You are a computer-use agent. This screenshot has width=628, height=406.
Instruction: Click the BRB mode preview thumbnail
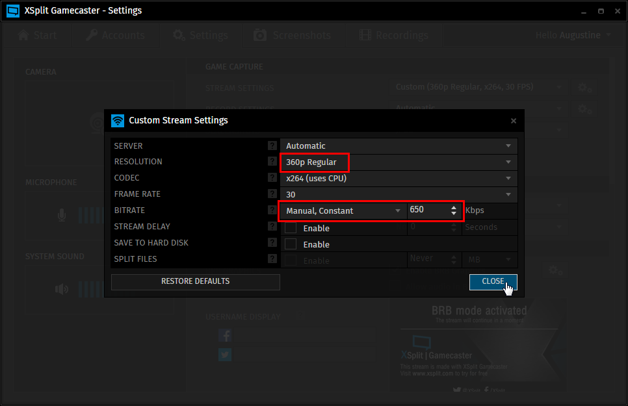[478, 345]
